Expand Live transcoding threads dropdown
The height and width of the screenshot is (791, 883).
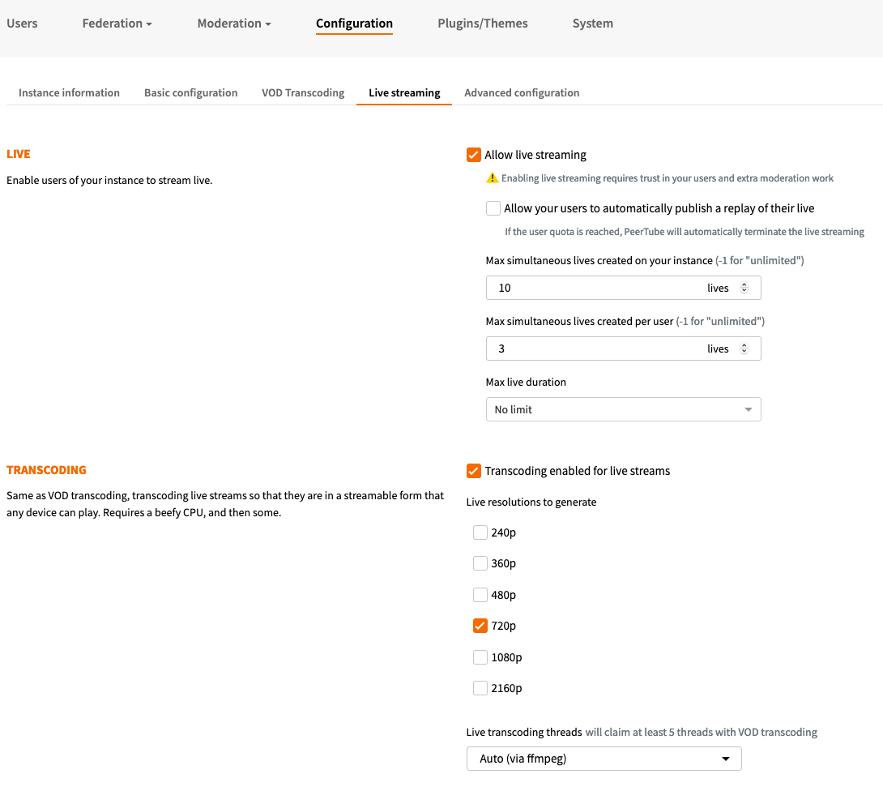(x=604, y=759)
